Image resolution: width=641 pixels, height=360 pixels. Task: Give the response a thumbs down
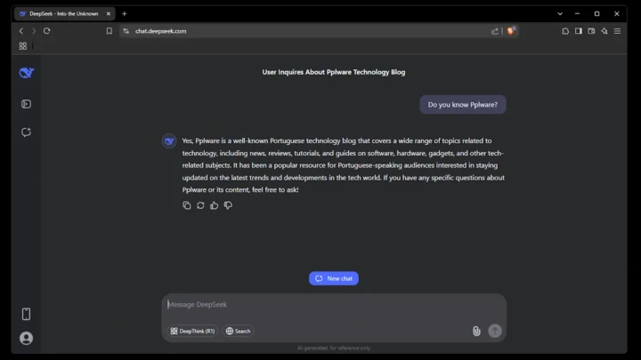click(228, 205)
